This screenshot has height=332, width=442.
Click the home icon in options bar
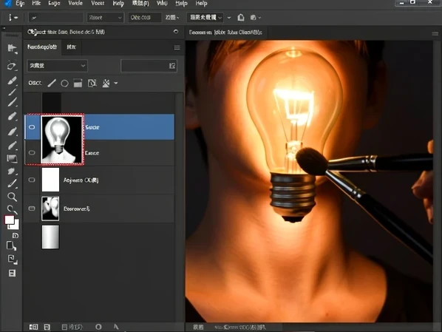(x=241, y=18)
